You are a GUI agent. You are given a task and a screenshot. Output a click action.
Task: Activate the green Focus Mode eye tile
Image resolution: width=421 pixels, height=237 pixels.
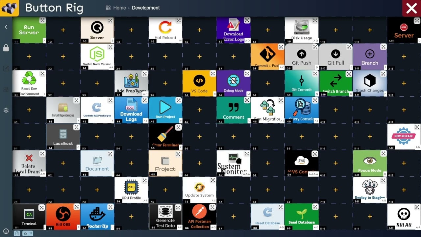[370, 163]
